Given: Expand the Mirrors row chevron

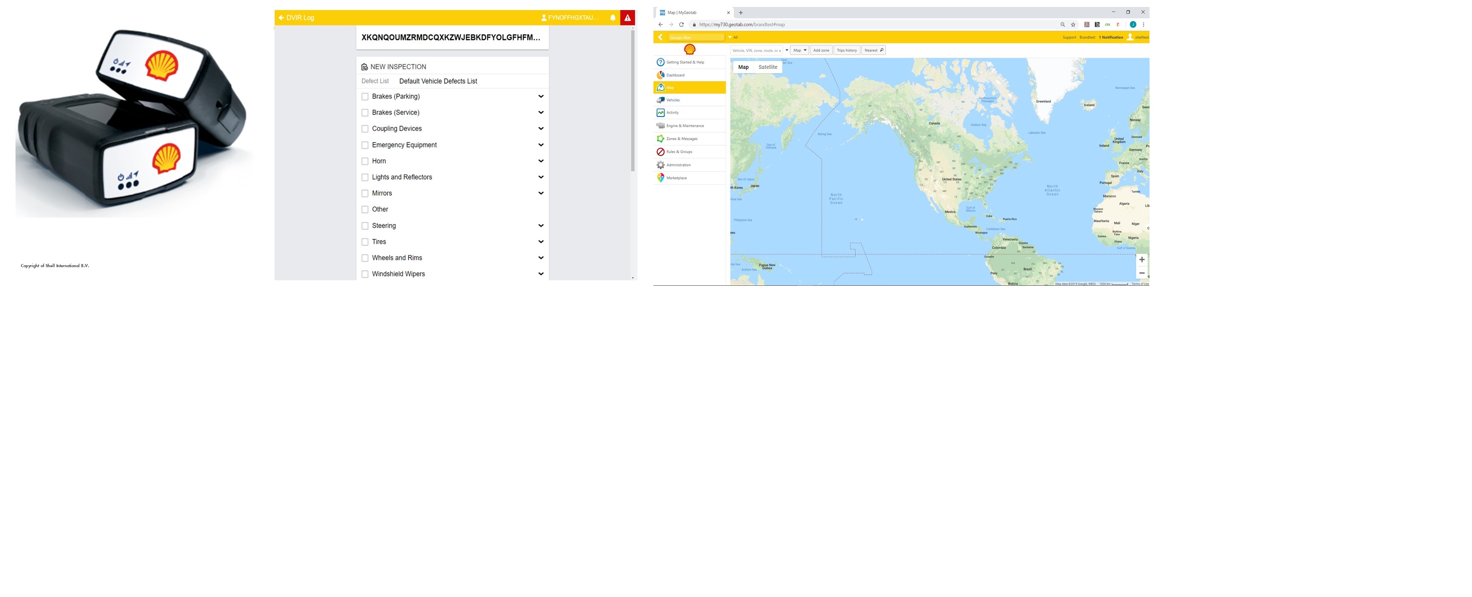Looking at the screenshot, I should 541,193.
